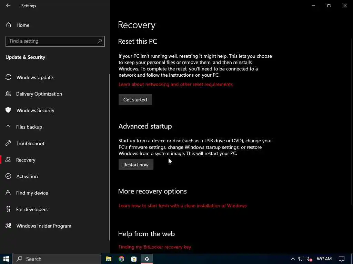Screen dimensions: 353x264
Task: Click the Recovery icon in sidebar
Action: point(8,159)
